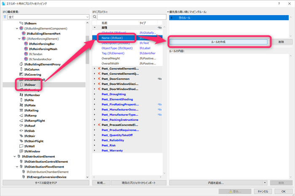Click the IfcStairFlight icon
Viewport: 295px width, 196px height.
coord(21,141)
